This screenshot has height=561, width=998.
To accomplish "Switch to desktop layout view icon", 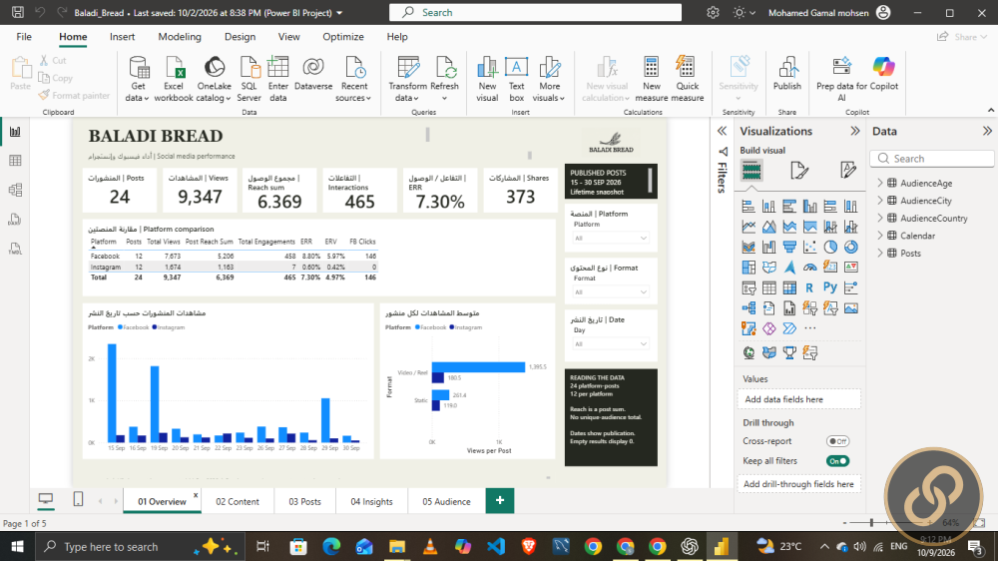I will coord(46,499).
